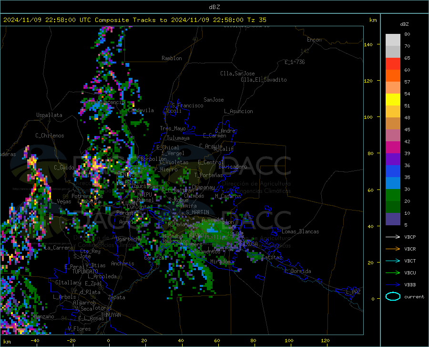
Task: Click the S_Francisco map label
Action: pyautogui.click(x=187, y=105)
